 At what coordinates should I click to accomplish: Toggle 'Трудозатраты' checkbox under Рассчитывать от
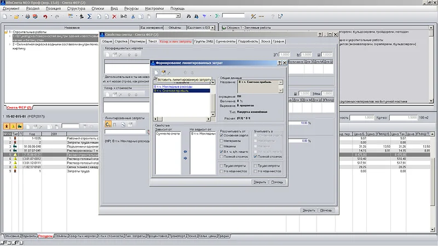(222, 166)
